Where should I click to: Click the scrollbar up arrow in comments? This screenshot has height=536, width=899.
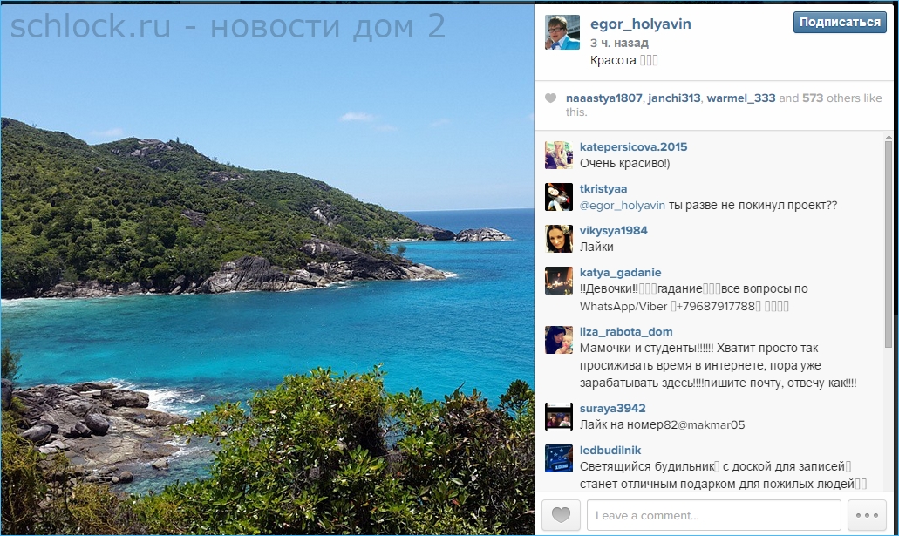pos(889,138)
